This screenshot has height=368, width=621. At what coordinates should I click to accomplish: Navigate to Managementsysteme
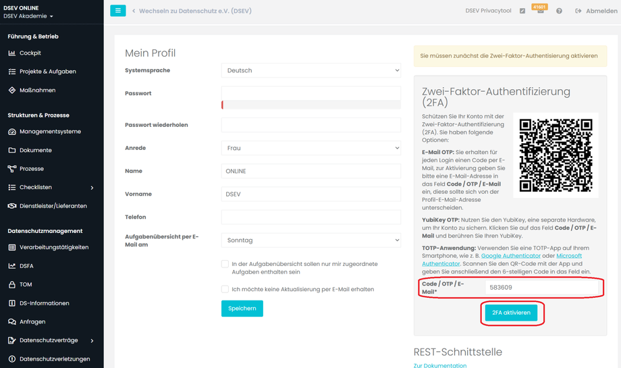[x=50, y=132]
